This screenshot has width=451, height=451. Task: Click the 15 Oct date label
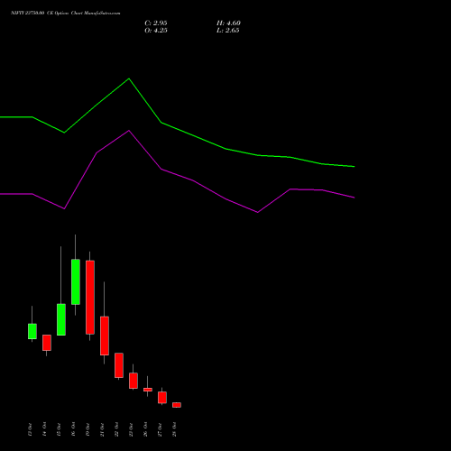coord(59,429)
